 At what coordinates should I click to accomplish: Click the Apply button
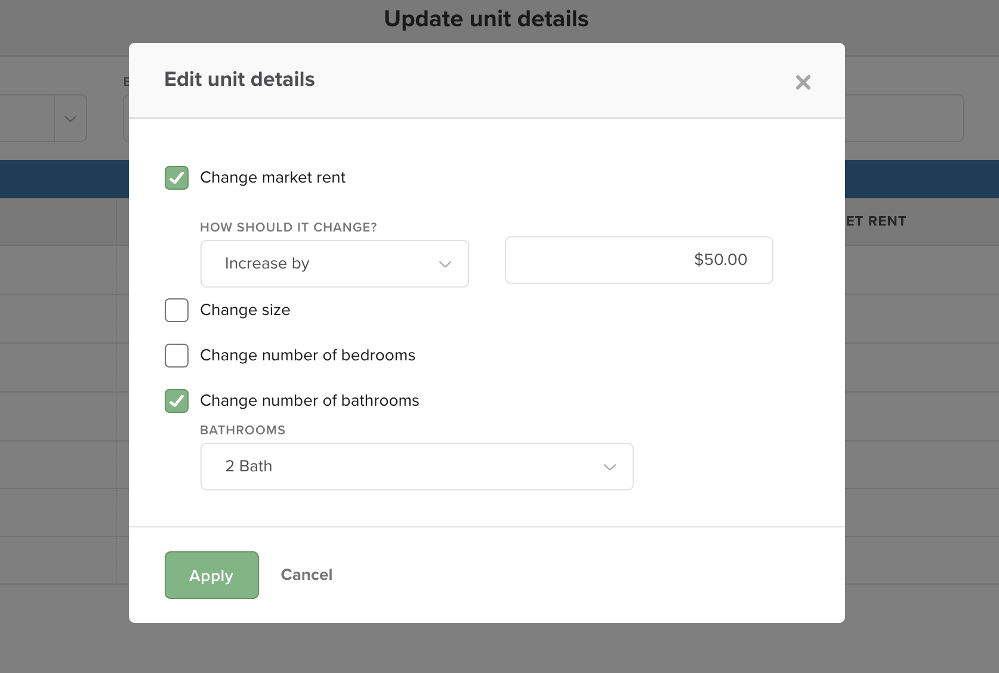click(x=212, y=575)
